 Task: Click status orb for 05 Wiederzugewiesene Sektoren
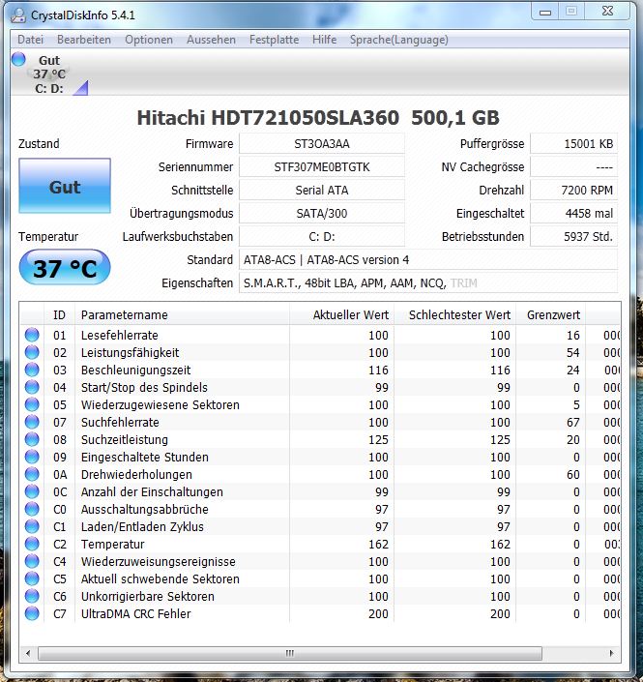[32, 404]
